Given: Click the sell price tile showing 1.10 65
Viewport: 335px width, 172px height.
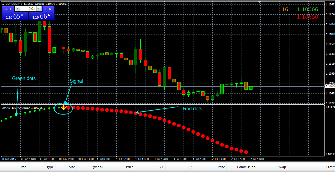Looking at the screenshot, I should click(15, 16).
